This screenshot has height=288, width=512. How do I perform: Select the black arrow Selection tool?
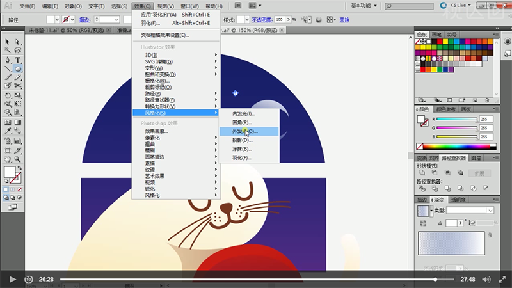click(x=8, y=42)
